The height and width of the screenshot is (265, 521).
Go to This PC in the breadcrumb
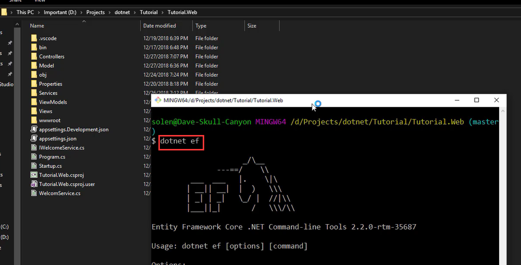[x=25, y=12]
